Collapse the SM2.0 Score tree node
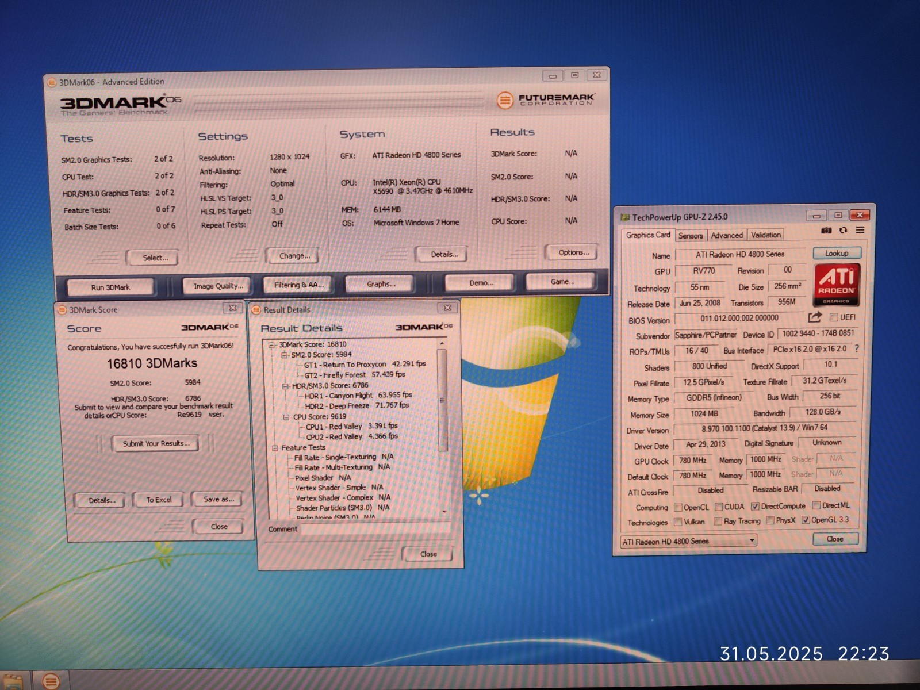 pos(284,355)
